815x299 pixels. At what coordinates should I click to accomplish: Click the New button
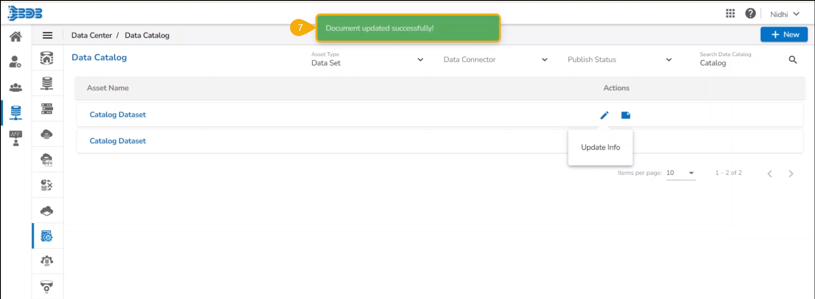click(784, 34)
